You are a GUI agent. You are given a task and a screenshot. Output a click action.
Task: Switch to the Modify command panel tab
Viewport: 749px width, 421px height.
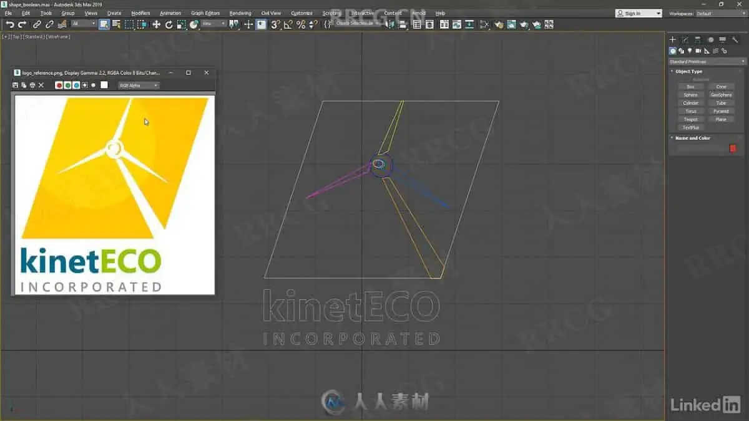coord(685,39)
